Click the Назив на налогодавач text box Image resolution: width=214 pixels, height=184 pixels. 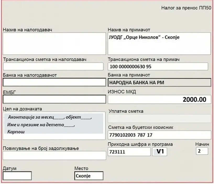(x=54, y=44)
